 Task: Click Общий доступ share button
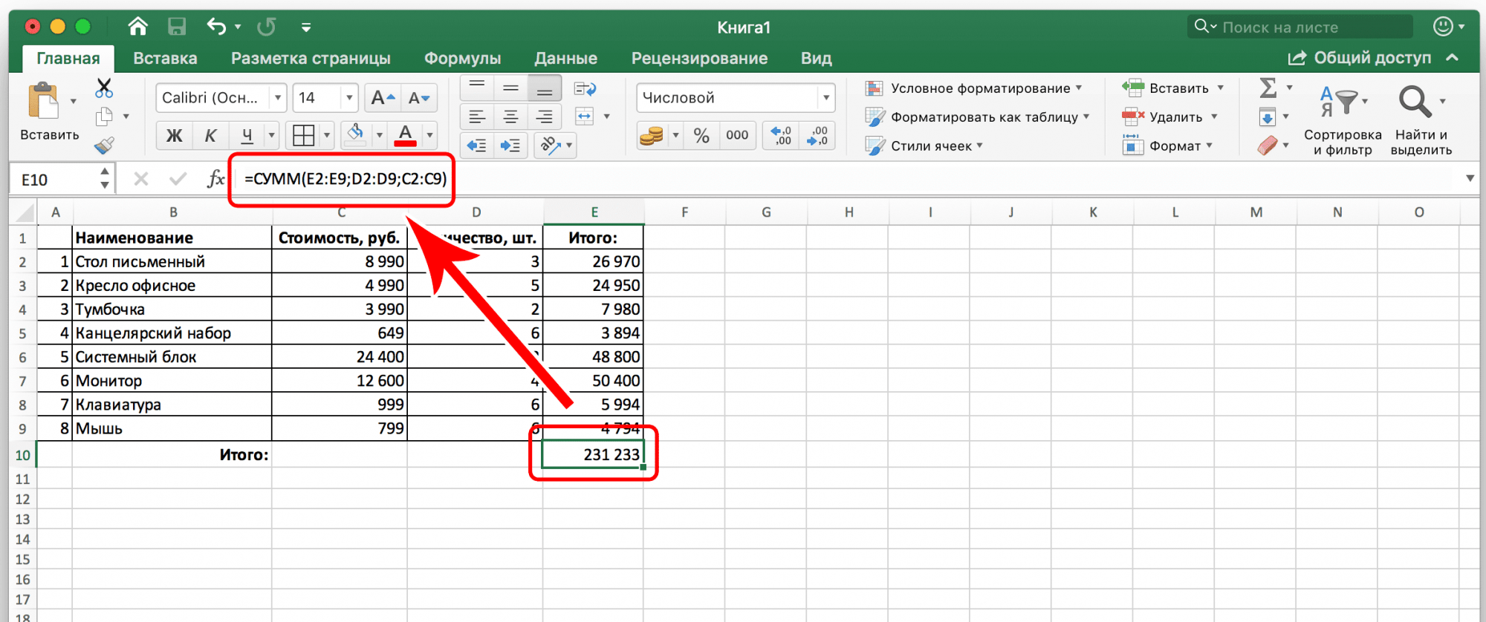[1360, 58]
